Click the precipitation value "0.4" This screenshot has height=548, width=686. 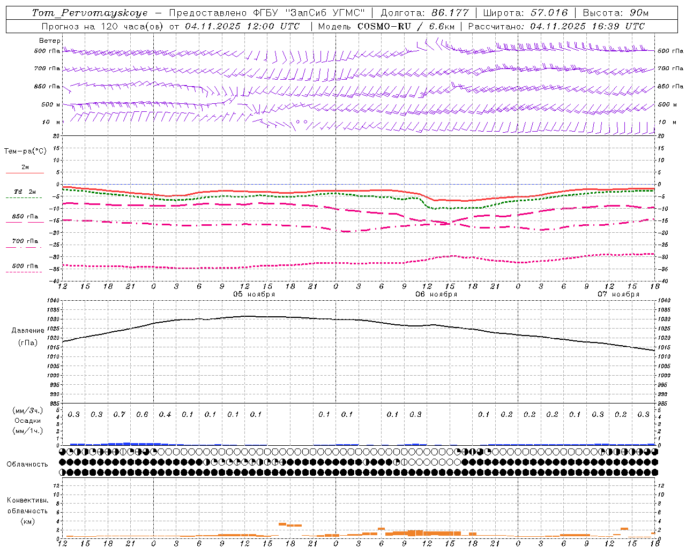(x=165, y=415)
